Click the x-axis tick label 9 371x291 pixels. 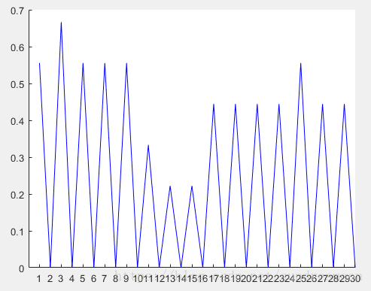tap(126, 278)
